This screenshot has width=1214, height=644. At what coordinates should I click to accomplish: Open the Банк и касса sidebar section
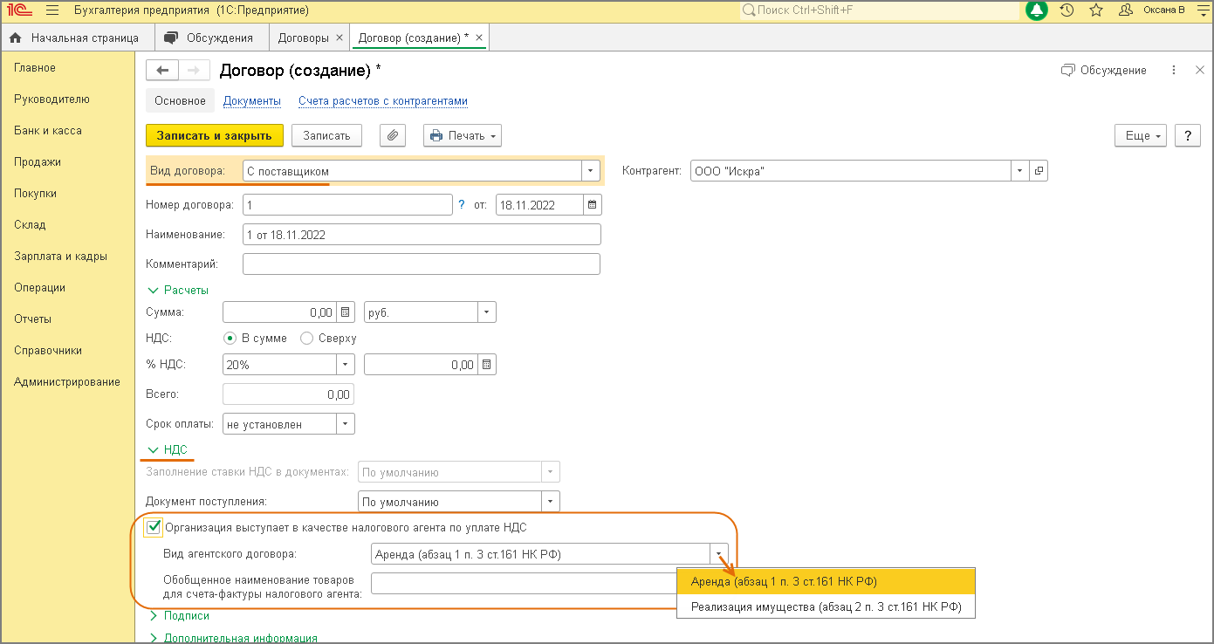point(48,131)
